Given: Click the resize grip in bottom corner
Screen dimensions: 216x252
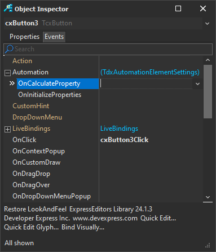Looking at the screenshot, I should pos(208,245).
